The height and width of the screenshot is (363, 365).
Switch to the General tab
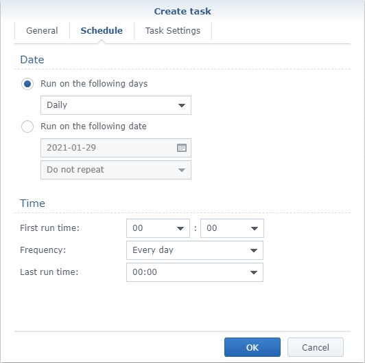(x=42, y=31)
